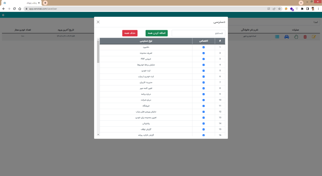The height and width of the screenshot is (176, 322).
Task: Open Chrome three-dot menu
Action: 318,9
